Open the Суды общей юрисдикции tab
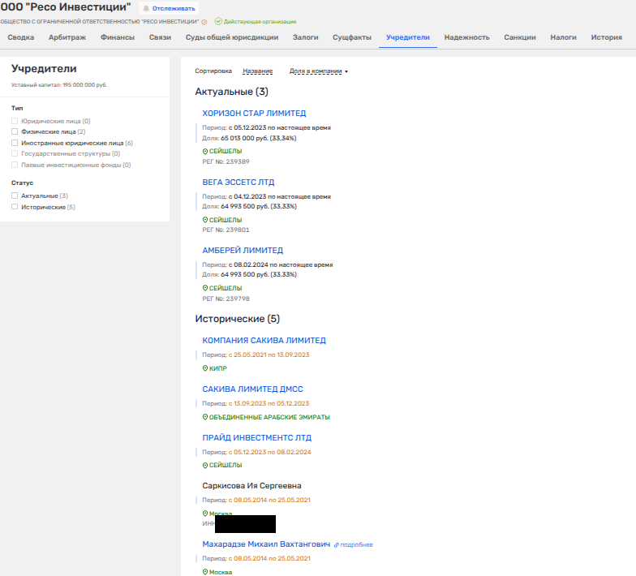636x576 pixels. [231, 37]
